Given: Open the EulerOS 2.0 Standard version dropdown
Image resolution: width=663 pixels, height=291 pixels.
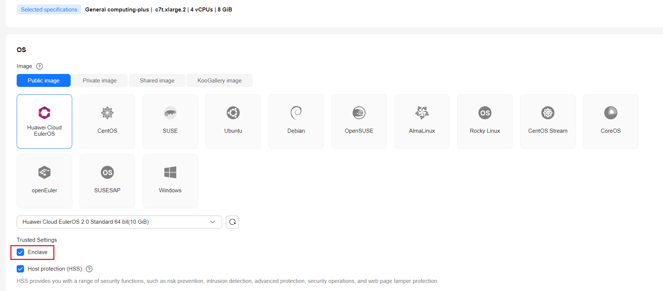Looking at the screenshot, I should coord(119,222).
